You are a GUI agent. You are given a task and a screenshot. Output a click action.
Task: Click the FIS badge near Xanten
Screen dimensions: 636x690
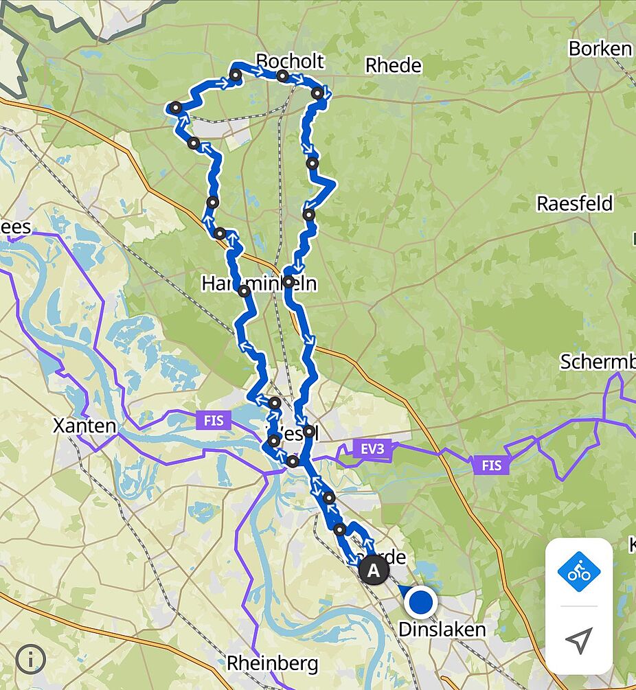(214, 420)
